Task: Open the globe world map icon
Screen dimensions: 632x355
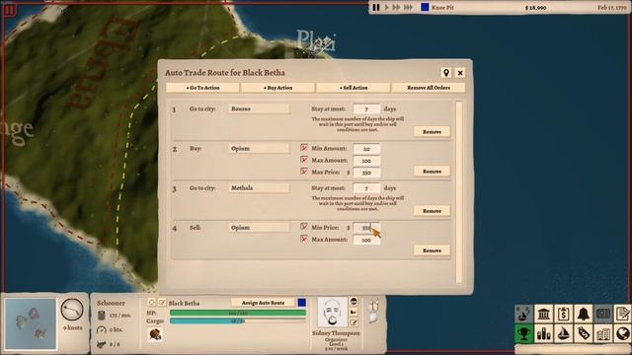Action: [x=622, y=333]
